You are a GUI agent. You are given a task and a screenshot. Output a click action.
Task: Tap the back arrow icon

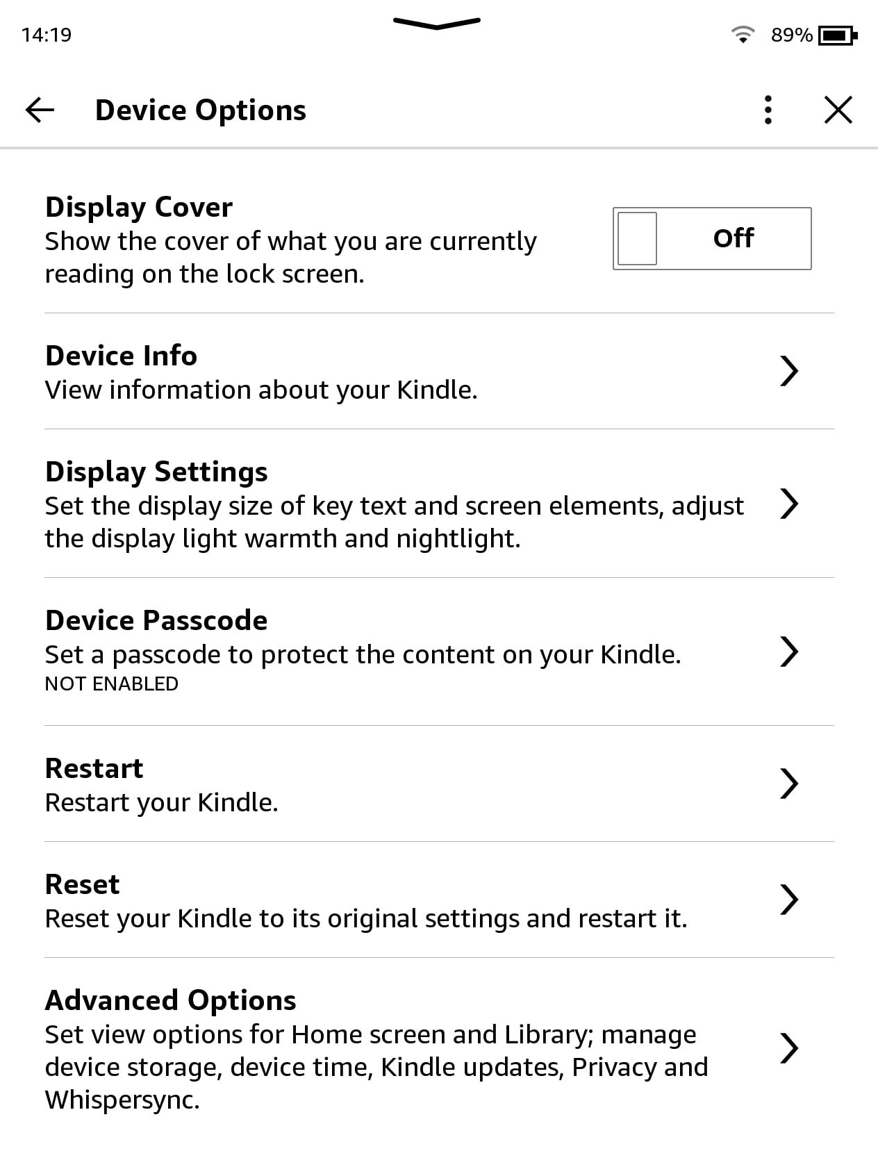pyautogui.click(x=40, y=110)
